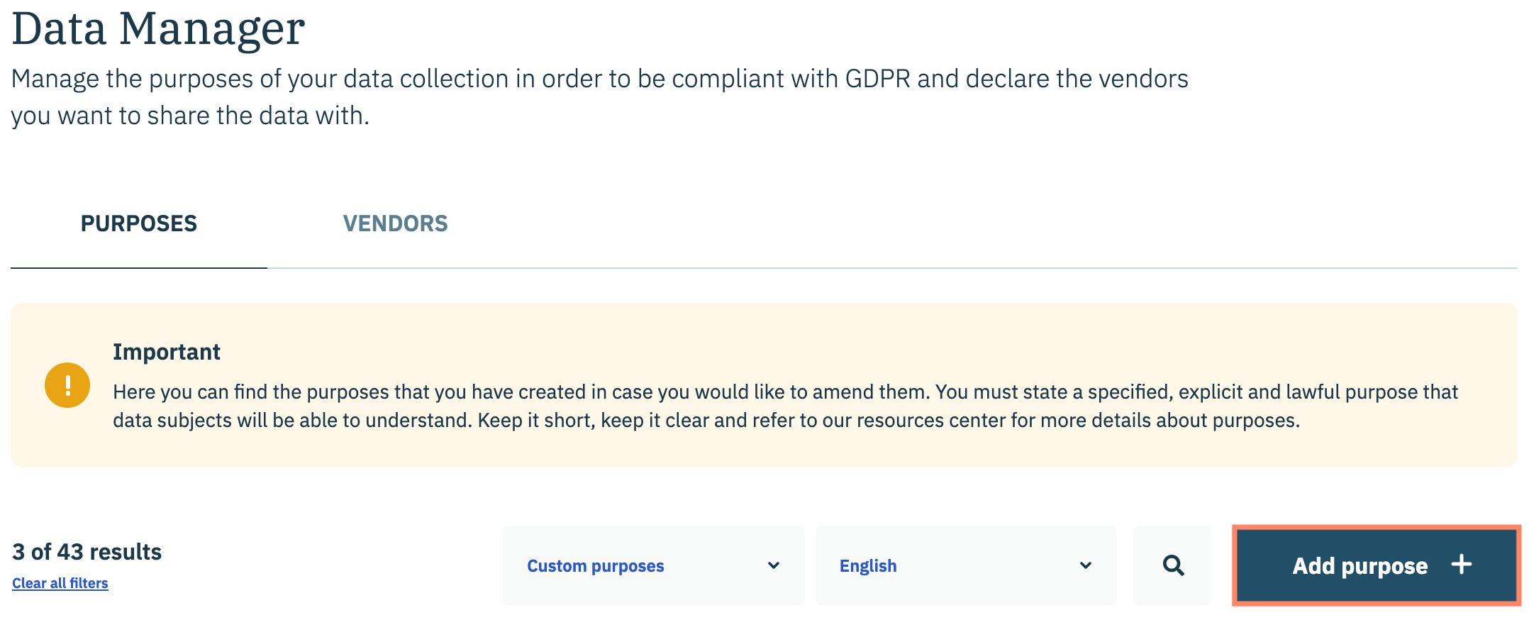Click the Custom purposes label text
This screenshot has height=637, width=1529.
(596, 566)
